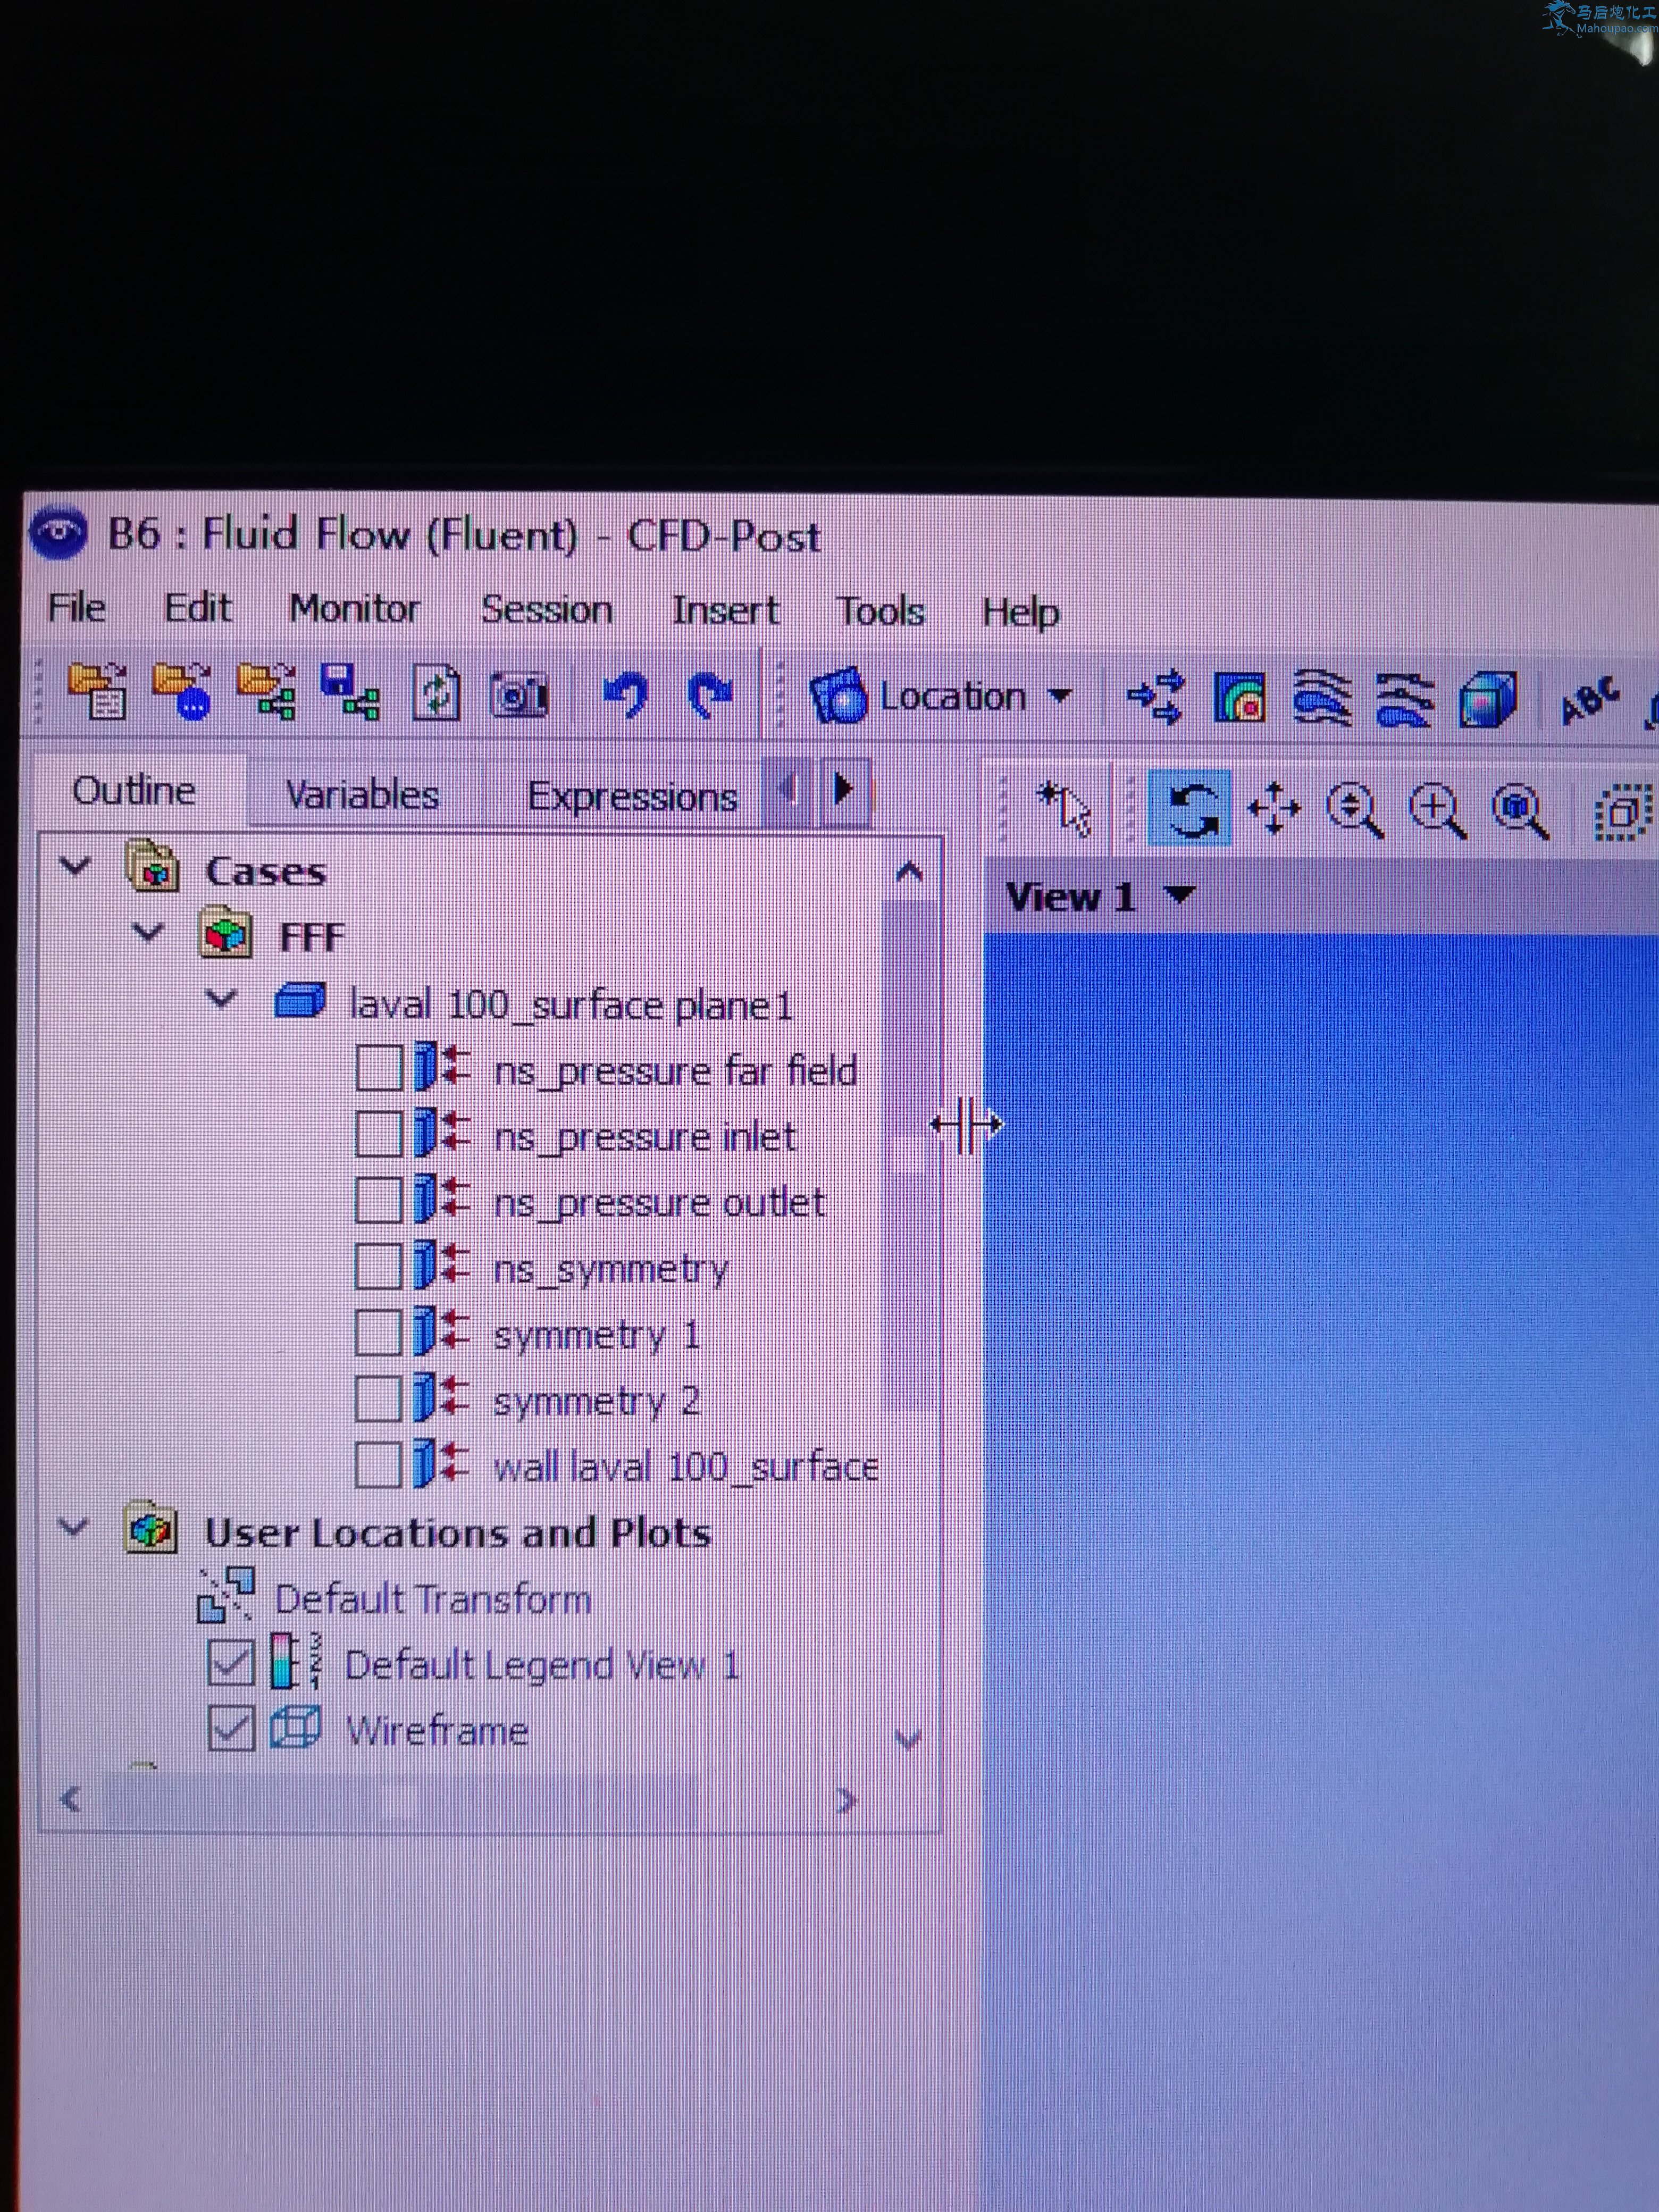Activate the Pan four-arrow tool

[1274, 808]
